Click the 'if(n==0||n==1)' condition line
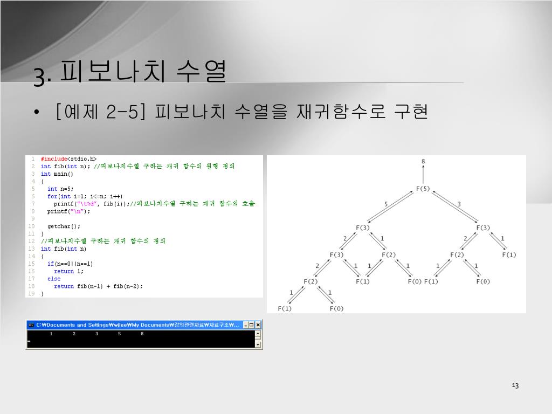This screenshot has width=552, height=414. 70,264
